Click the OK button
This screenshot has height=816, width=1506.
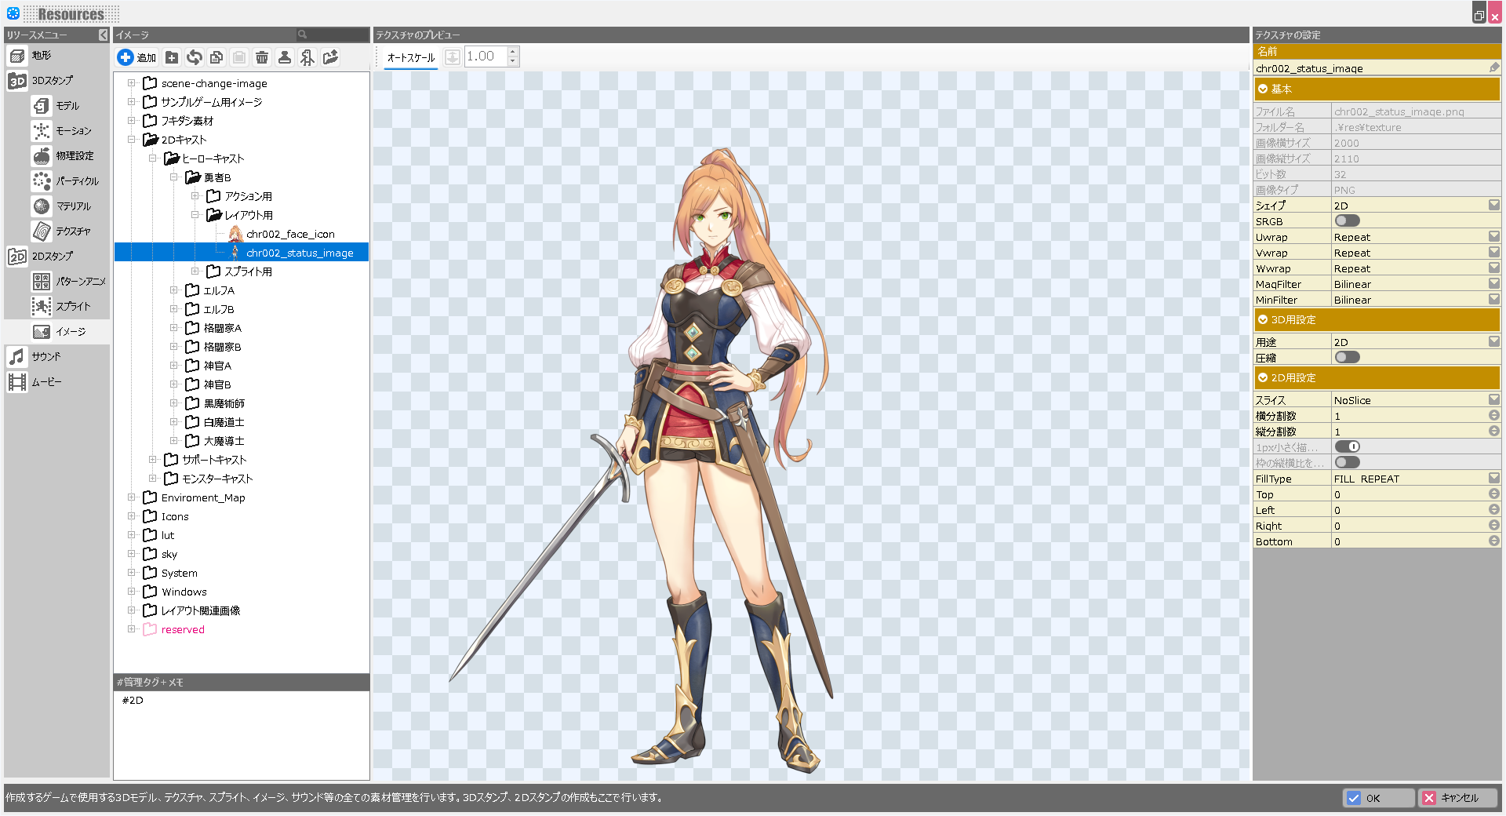coord(1378,798)
